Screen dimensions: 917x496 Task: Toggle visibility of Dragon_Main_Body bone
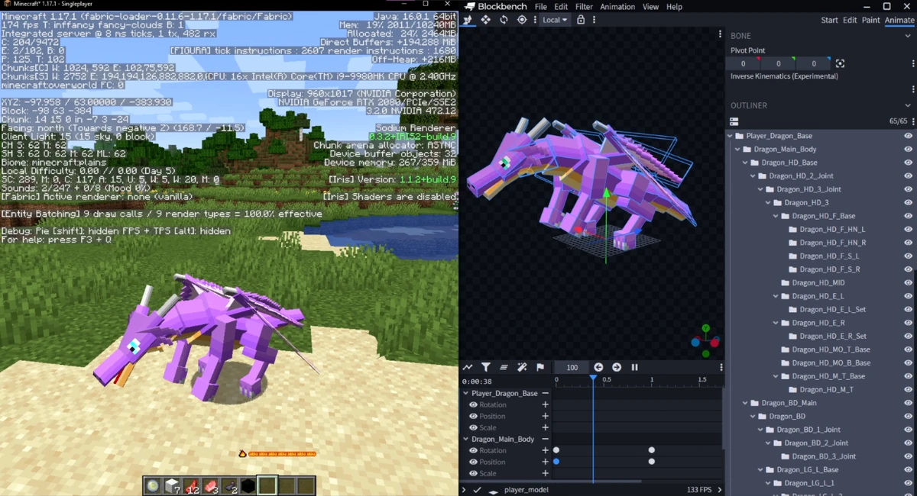pyautogui.click(x=909, y=149)
